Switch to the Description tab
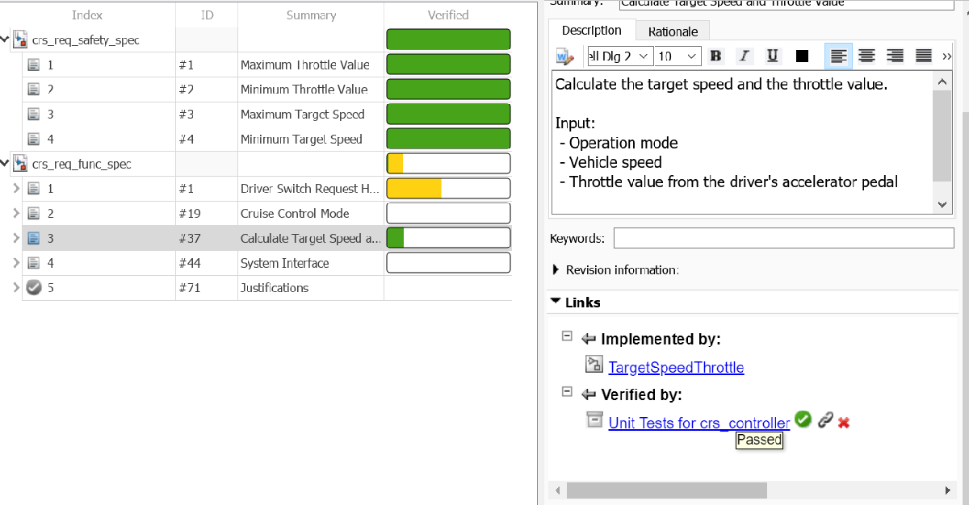Image resolution: width=969 pixels, height=505 pixels. pos(592,31)
